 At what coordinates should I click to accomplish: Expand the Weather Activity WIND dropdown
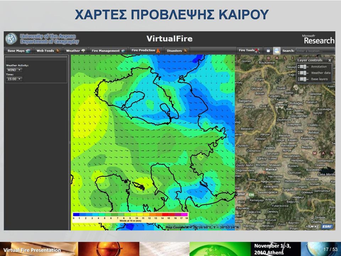(14, 70)
